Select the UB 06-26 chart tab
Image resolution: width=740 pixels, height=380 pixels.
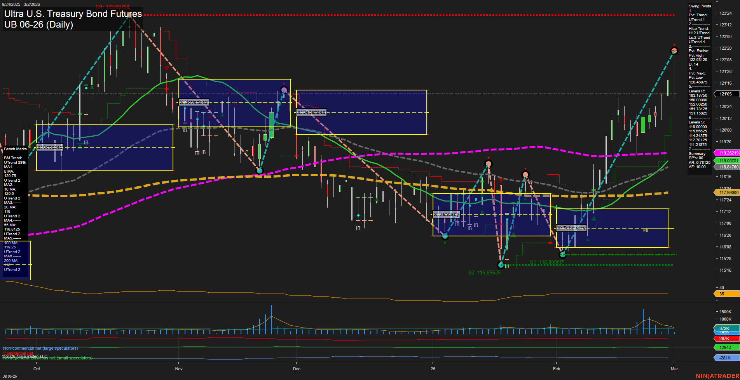point(10,376)
